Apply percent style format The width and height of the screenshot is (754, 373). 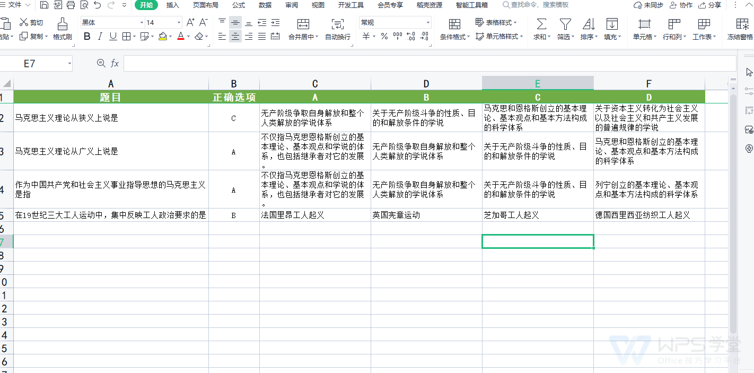point(384,36)
